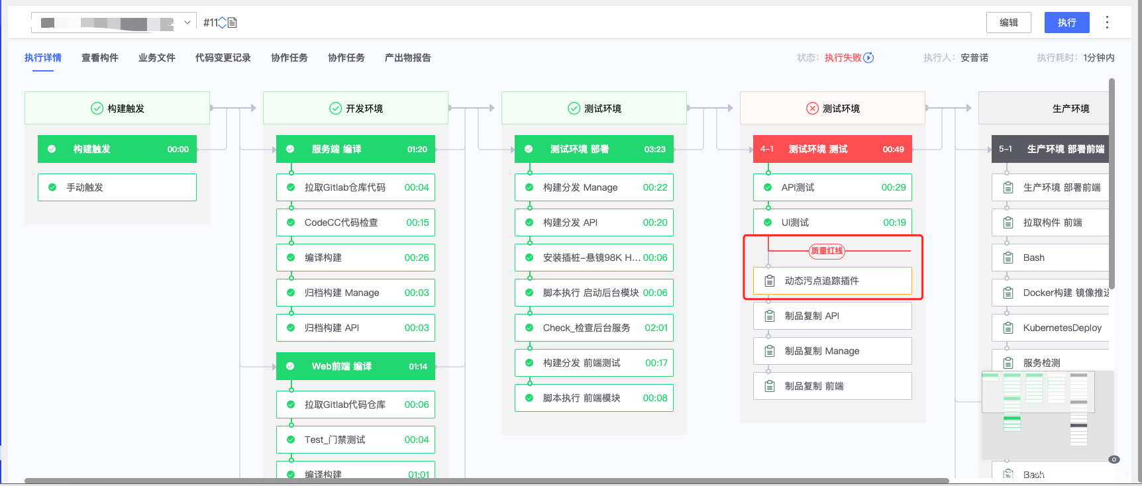Screen dimensions: 1142x486
Task: Switch to the 查看构件 tab
Action: (100, 58)
